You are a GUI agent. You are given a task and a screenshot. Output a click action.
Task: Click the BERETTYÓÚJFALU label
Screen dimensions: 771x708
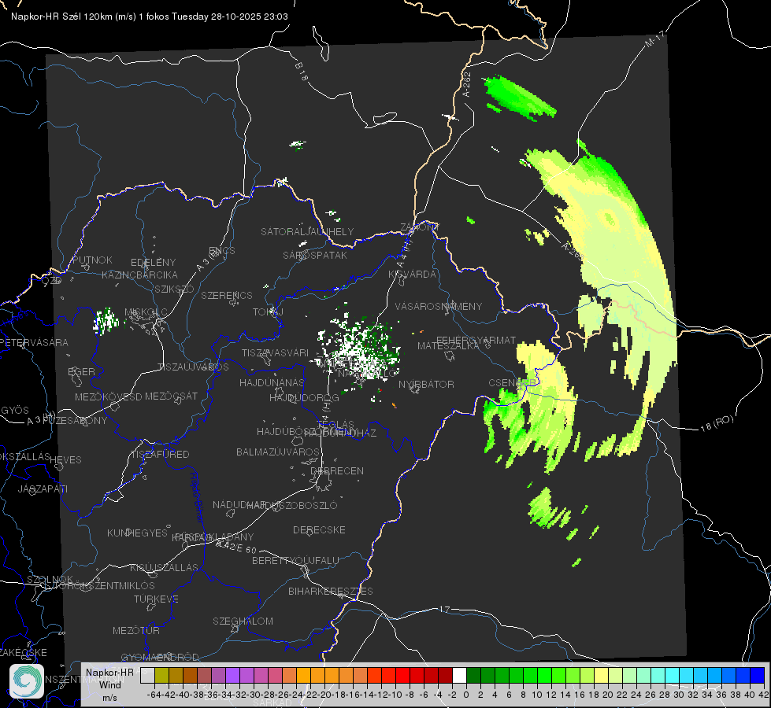[x=295, y=560]
